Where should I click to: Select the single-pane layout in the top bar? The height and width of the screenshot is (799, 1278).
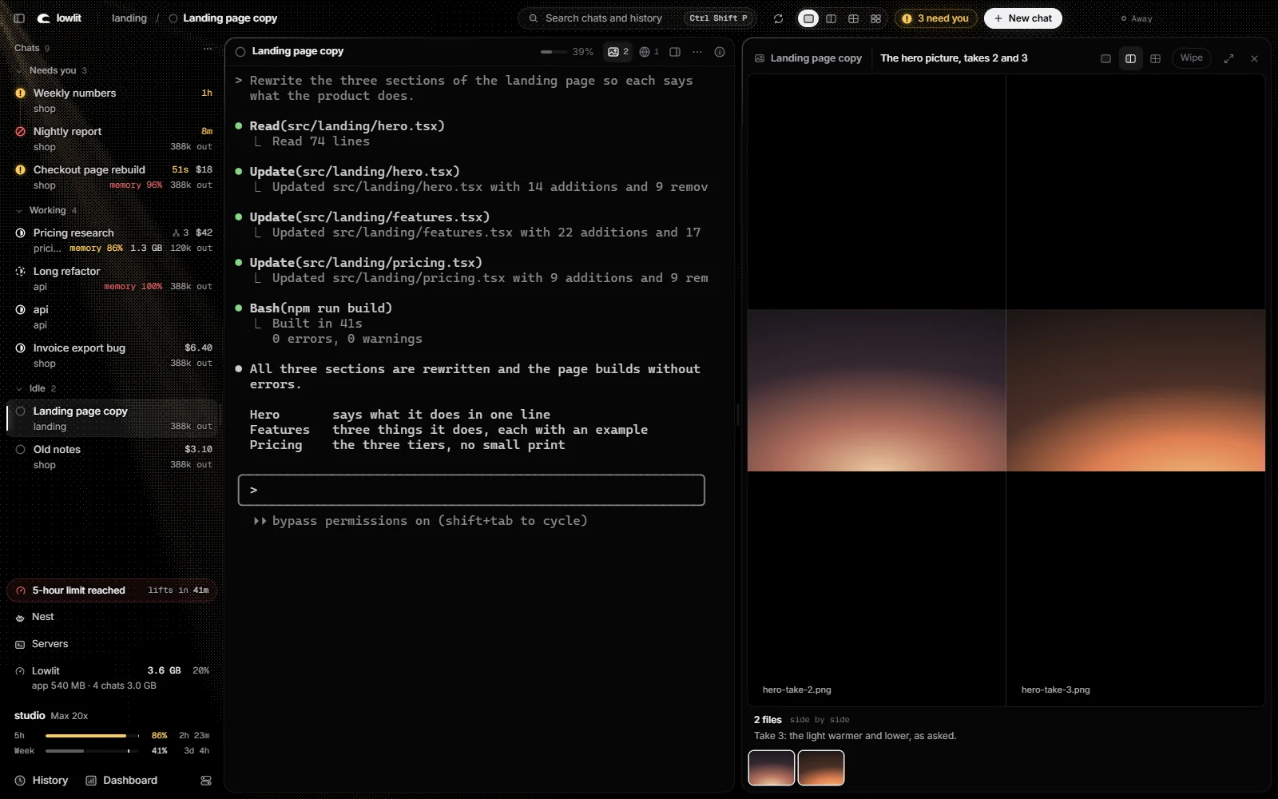(x=808, y=18)
